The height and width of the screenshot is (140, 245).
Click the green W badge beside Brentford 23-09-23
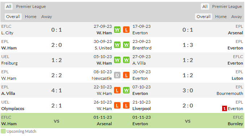(x=126, y=45)
